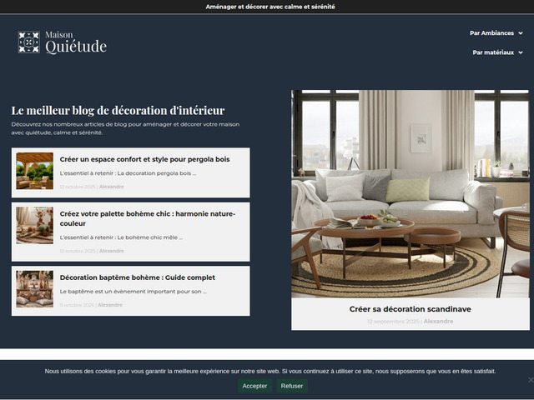Expand the Par matériaux chevron arrow
Viewport: 534px width, 400px height.
point(521,52)
